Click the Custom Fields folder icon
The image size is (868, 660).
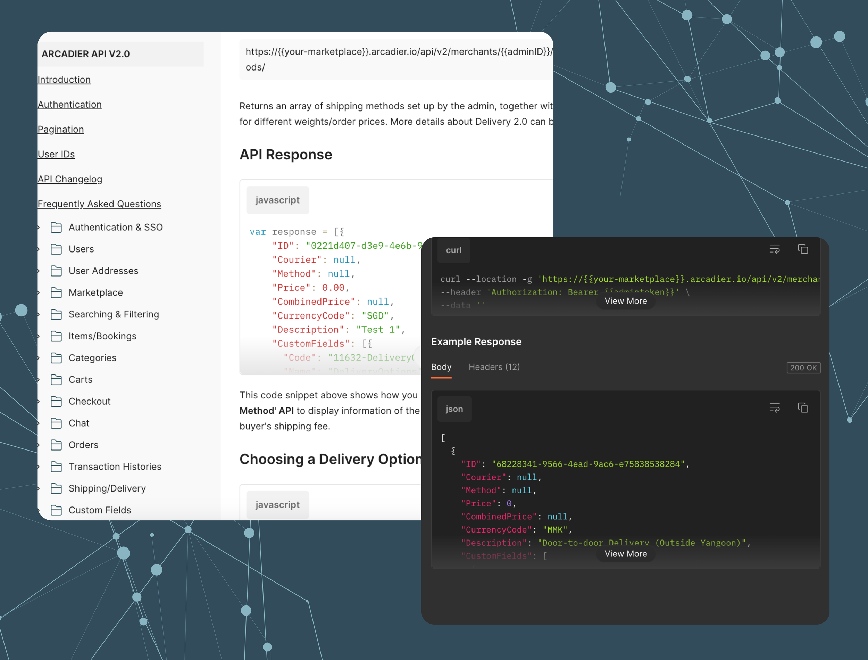click(56, 510)
